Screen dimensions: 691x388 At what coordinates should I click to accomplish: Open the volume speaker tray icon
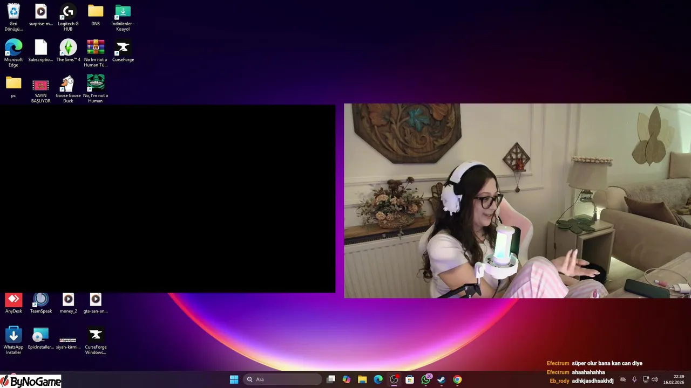[x=655, y=379]
